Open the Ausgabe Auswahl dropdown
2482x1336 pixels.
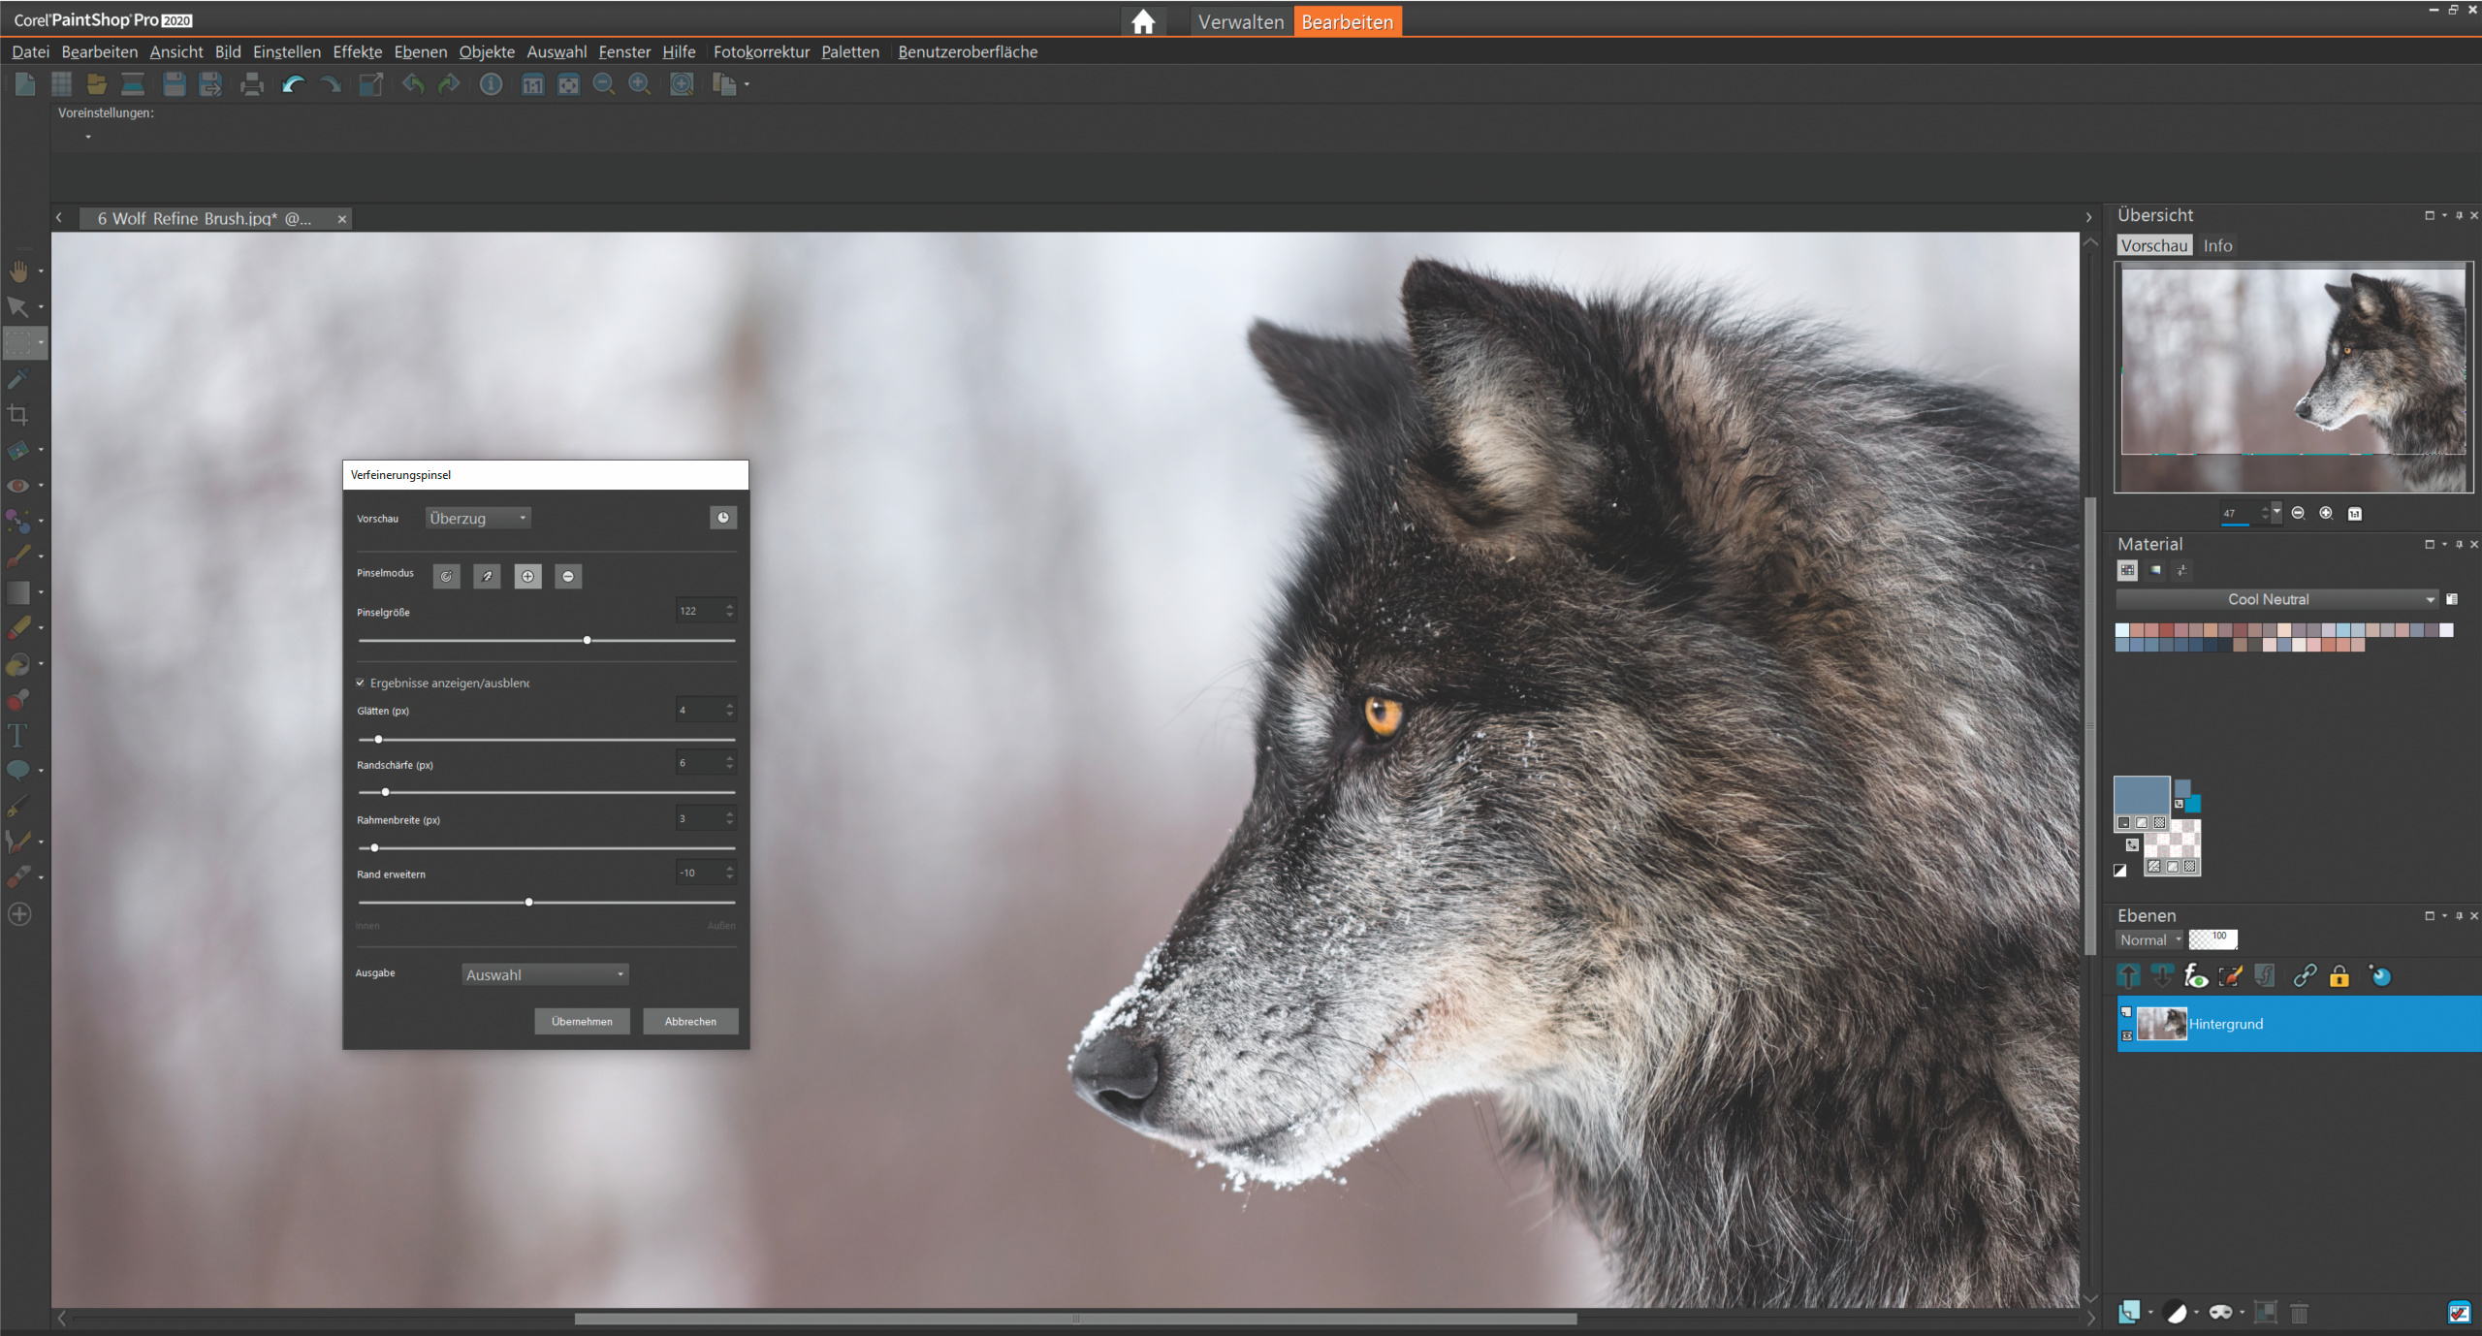tap(545, 974)
